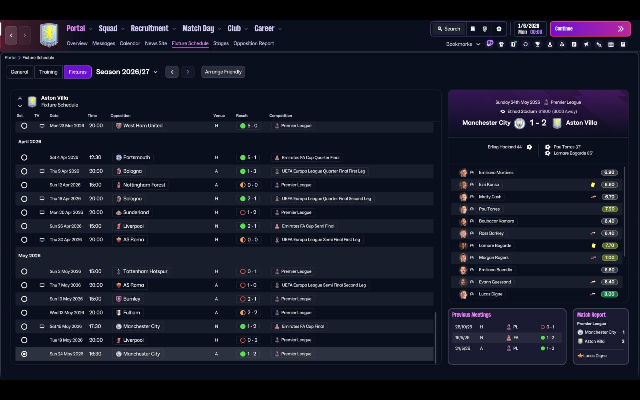Click the TV icon on the Sunderland row

coord(42,212)
